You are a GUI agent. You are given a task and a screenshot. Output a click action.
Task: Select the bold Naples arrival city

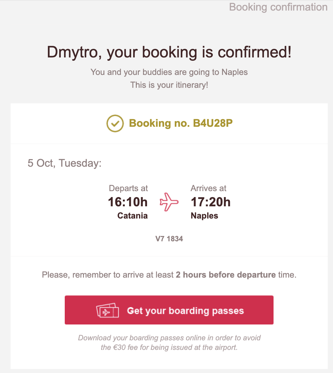204,216
